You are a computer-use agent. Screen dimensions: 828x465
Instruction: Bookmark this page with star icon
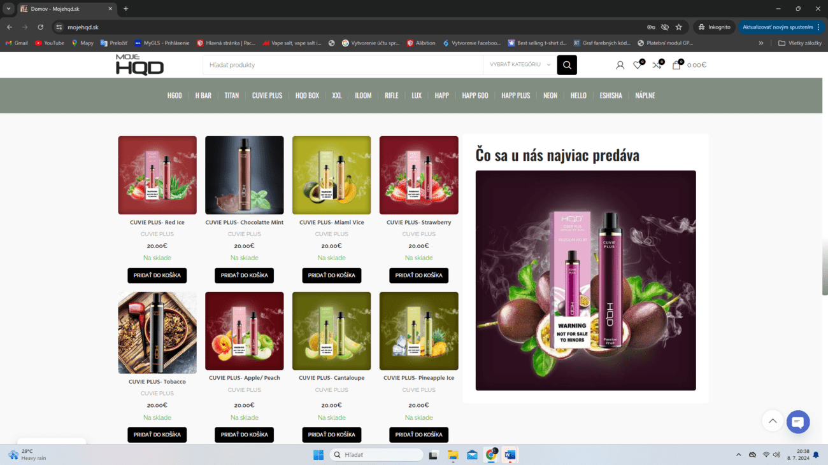[x=679, y=27]
